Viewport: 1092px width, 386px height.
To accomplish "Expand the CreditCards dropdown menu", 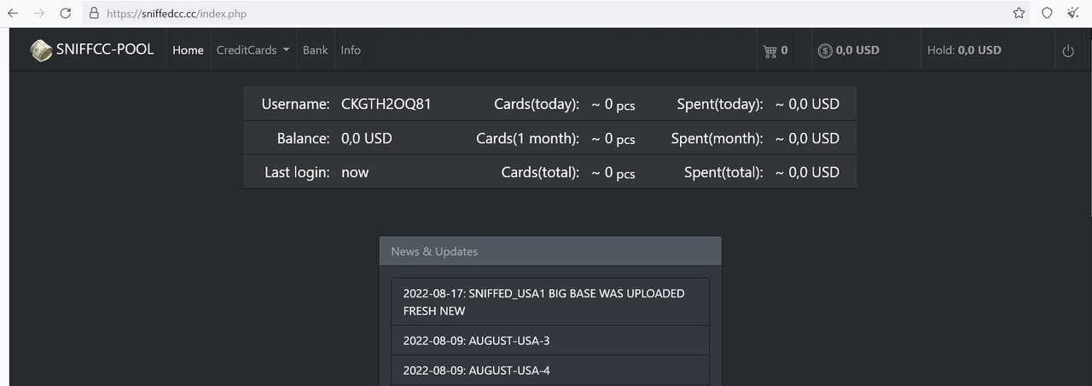I will point(253,50).
